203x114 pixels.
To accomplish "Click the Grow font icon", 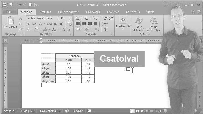I will (x=64, y=29).
